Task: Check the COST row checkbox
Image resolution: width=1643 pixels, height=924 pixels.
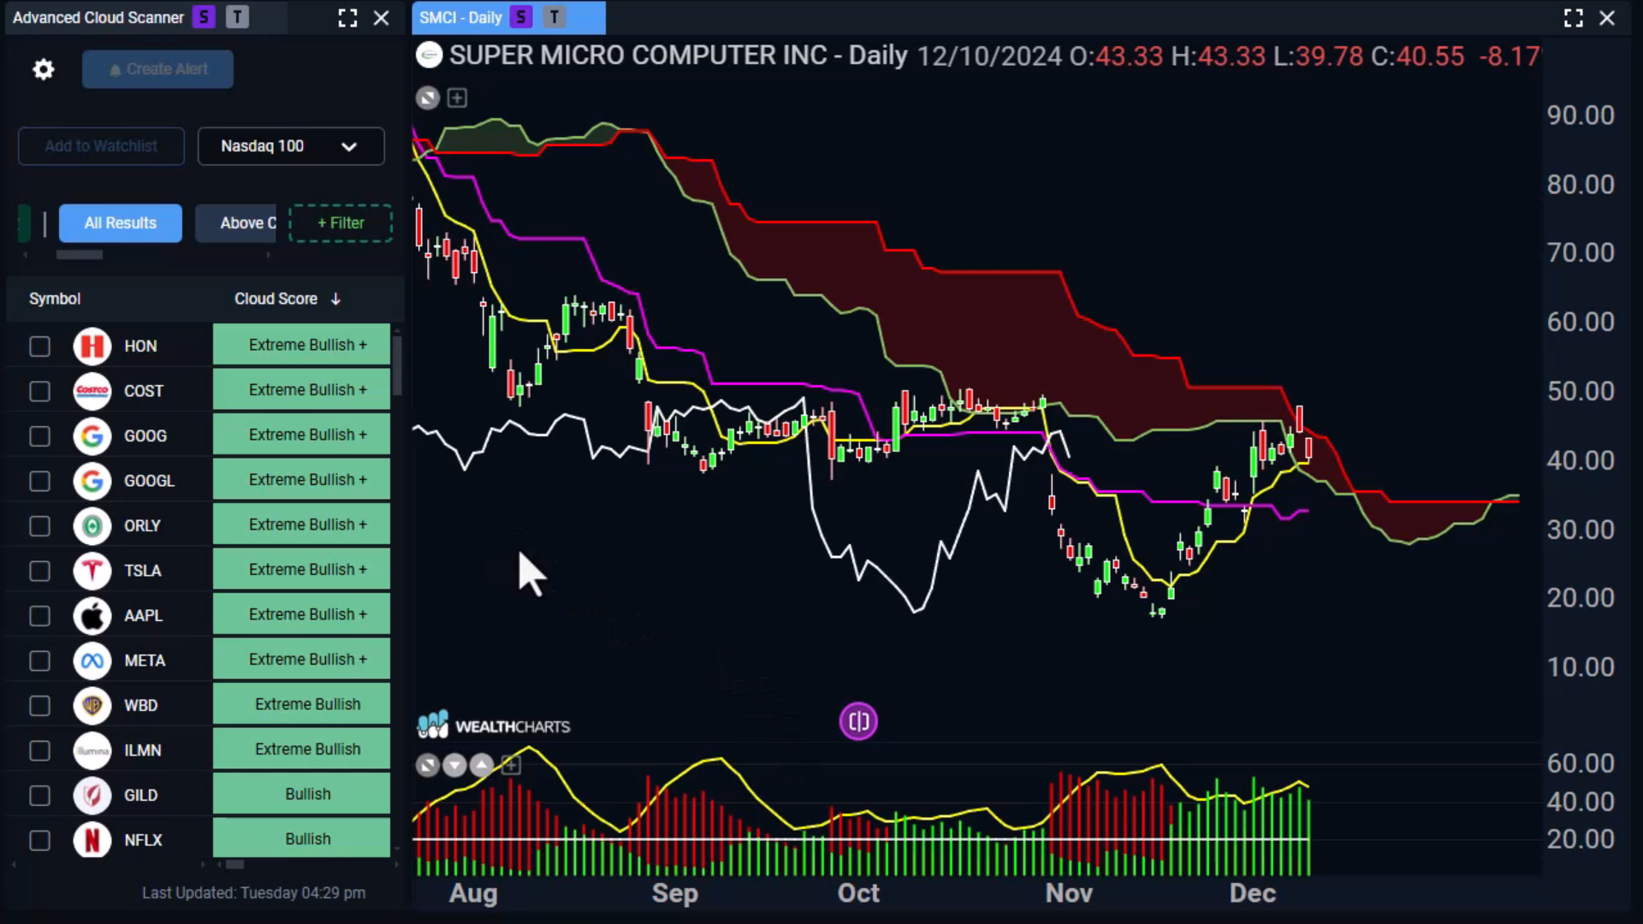Action: [x=39, y=392]
